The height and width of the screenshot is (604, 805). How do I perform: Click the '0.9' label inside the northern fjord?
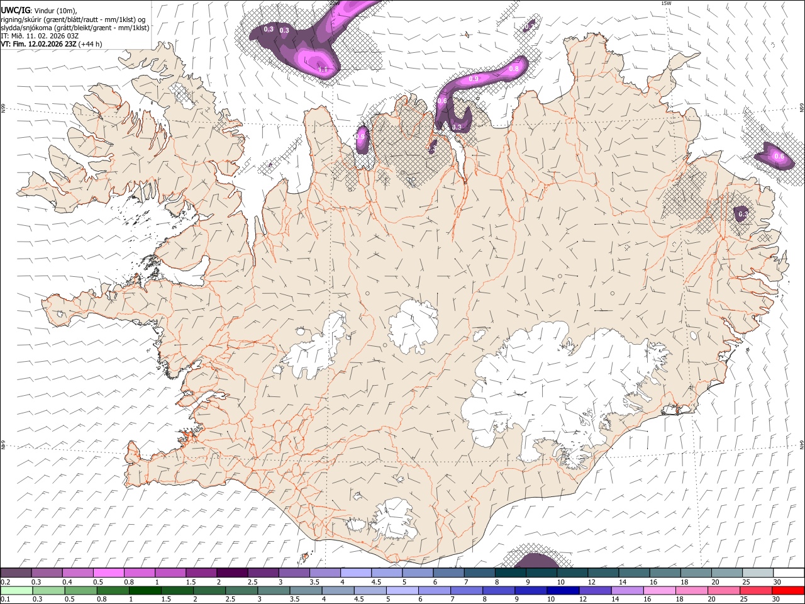click(361, 136)
